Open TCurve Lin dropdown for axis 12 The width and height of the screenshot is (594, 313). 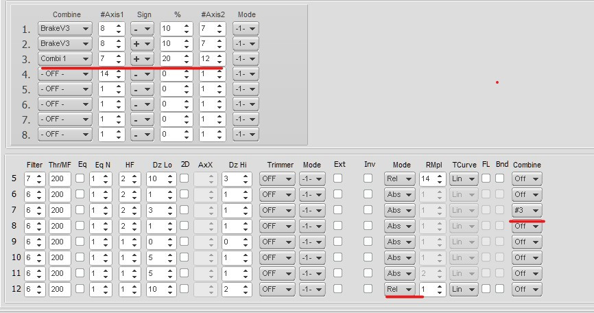point(464,289)
